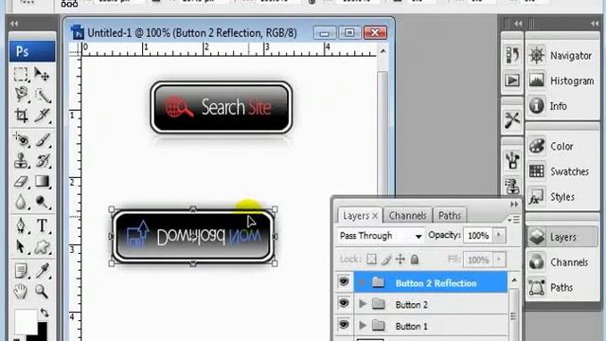
Task: Switch to the Paths tab
Action: pyautogui.click(x=450, y=215)
